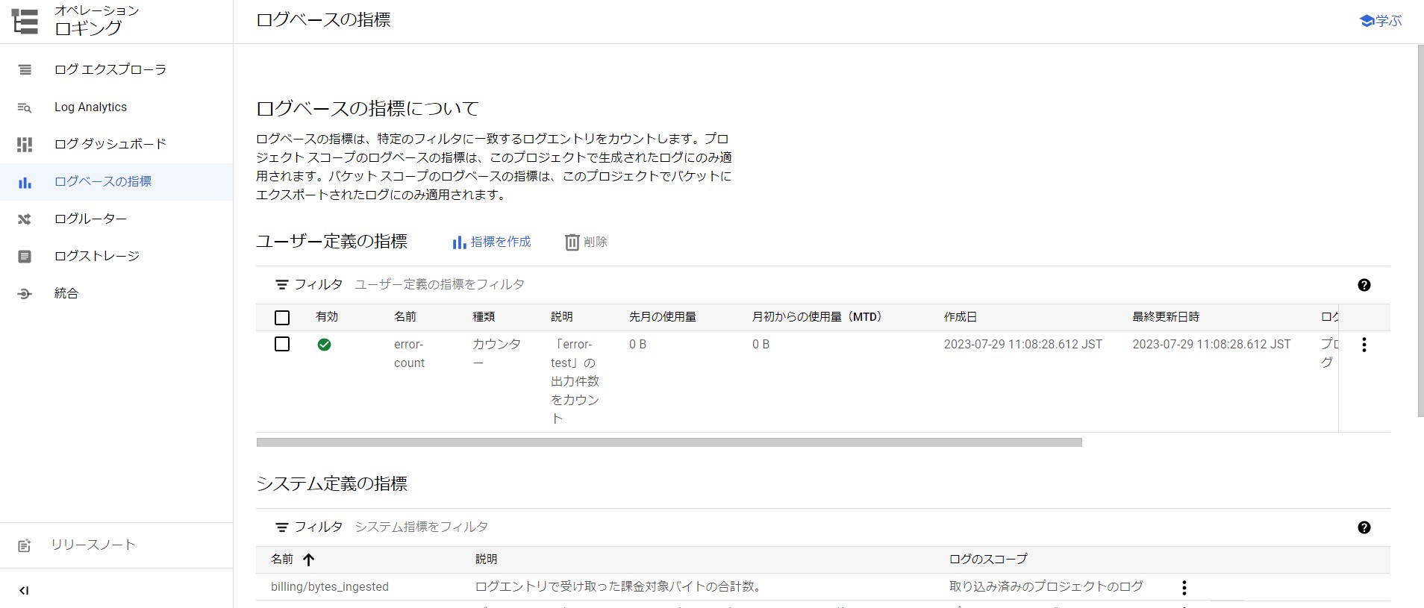
Task: Open more actions for billing/bytes_ingested
Action: coord(1184,588)
